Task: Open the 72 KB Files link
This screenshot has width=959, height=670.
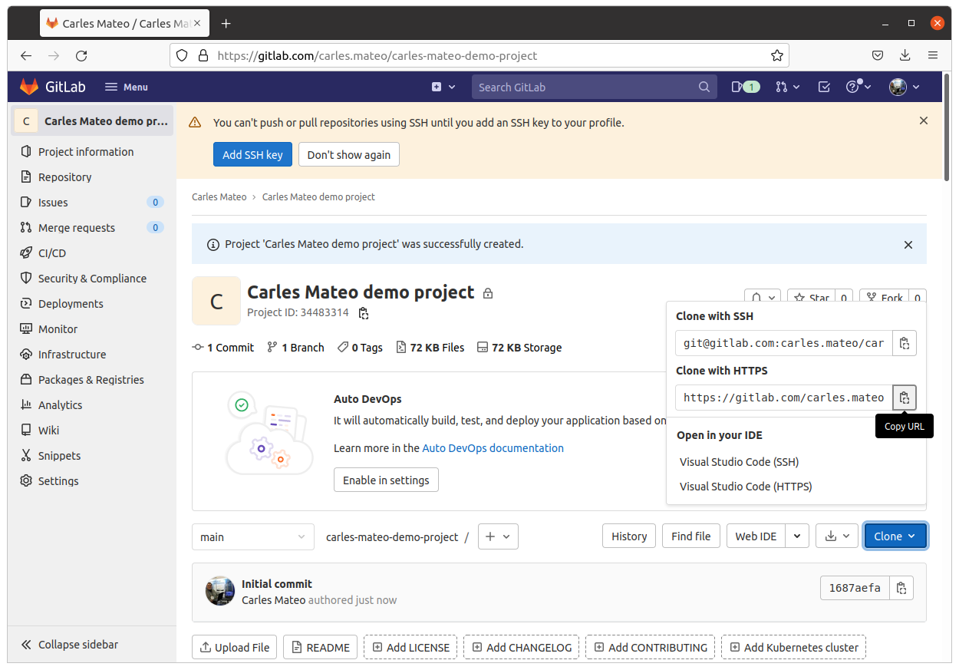Action: click(430, 348)
